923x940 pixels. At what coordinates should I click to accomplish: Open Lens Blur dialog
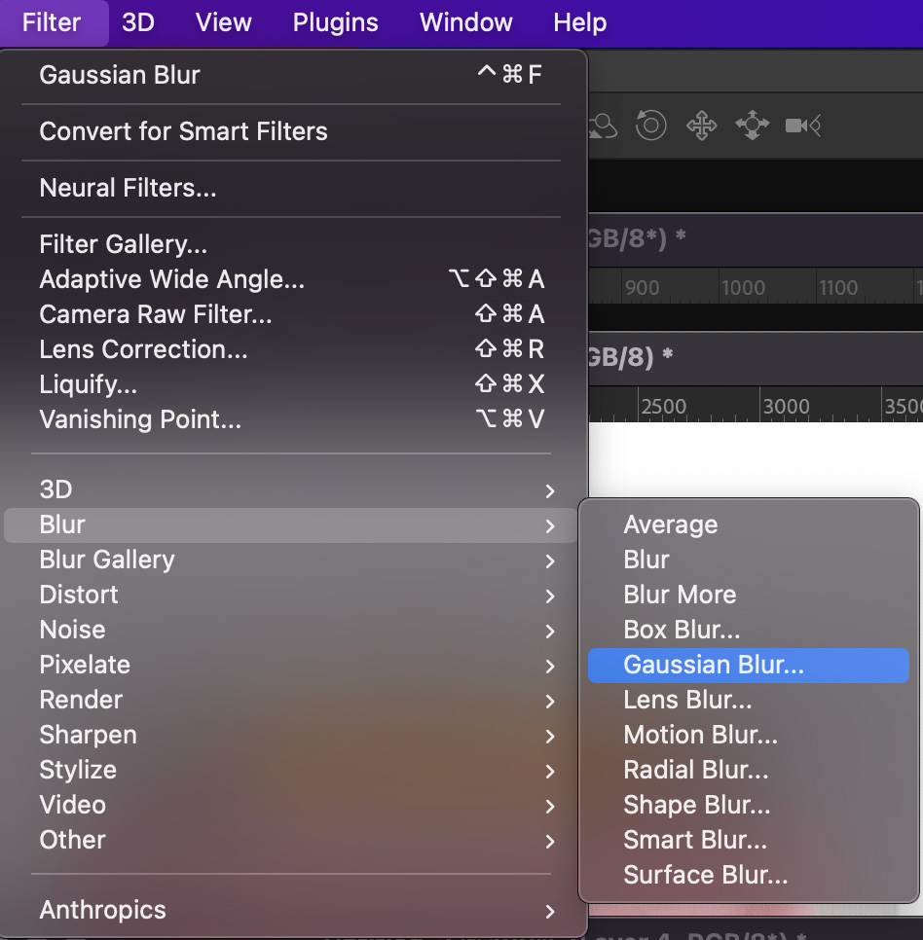(749, 700)
